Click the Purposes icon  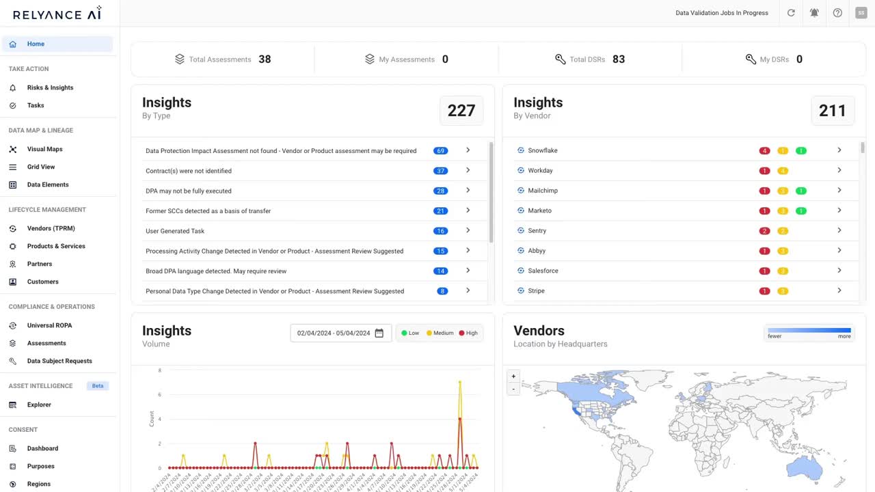(13, 466)
